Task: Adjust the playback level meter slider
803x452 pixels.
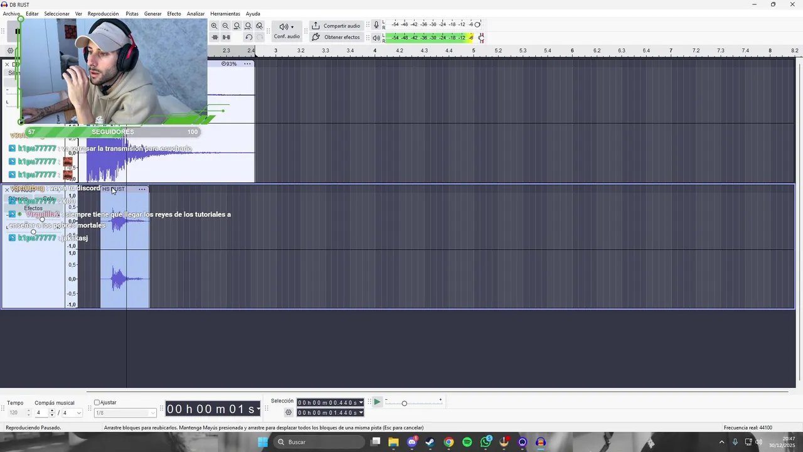Action: tap(481, 38)
